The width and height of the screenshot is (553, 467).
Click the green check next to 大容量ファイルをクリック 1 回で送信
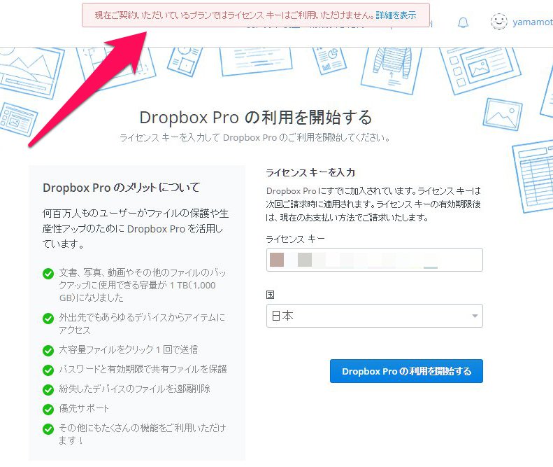48,351
